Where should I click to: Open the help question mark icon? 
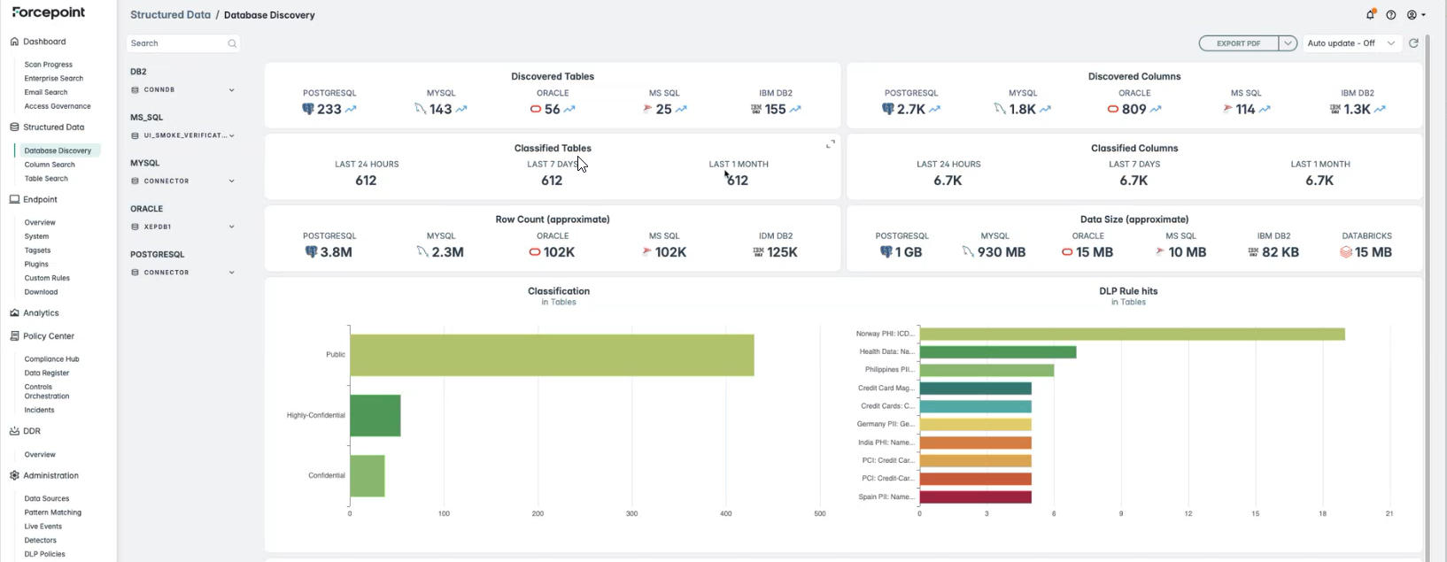(1391, 15)
